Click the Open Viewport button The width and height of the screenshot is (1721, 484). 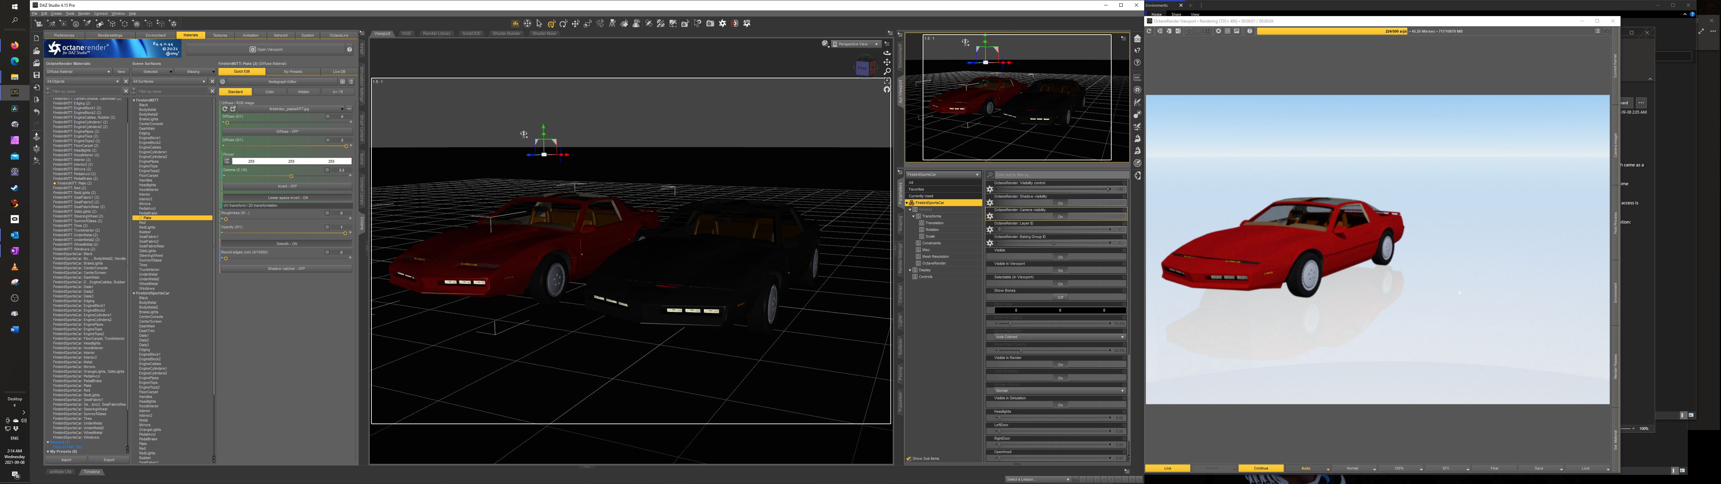coord(266,49)
